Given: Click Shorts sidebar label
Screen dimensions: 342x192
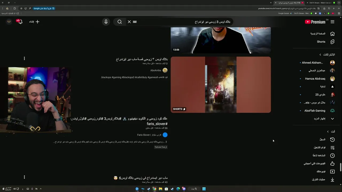Looking at the screenshot, I should [321, 42].
